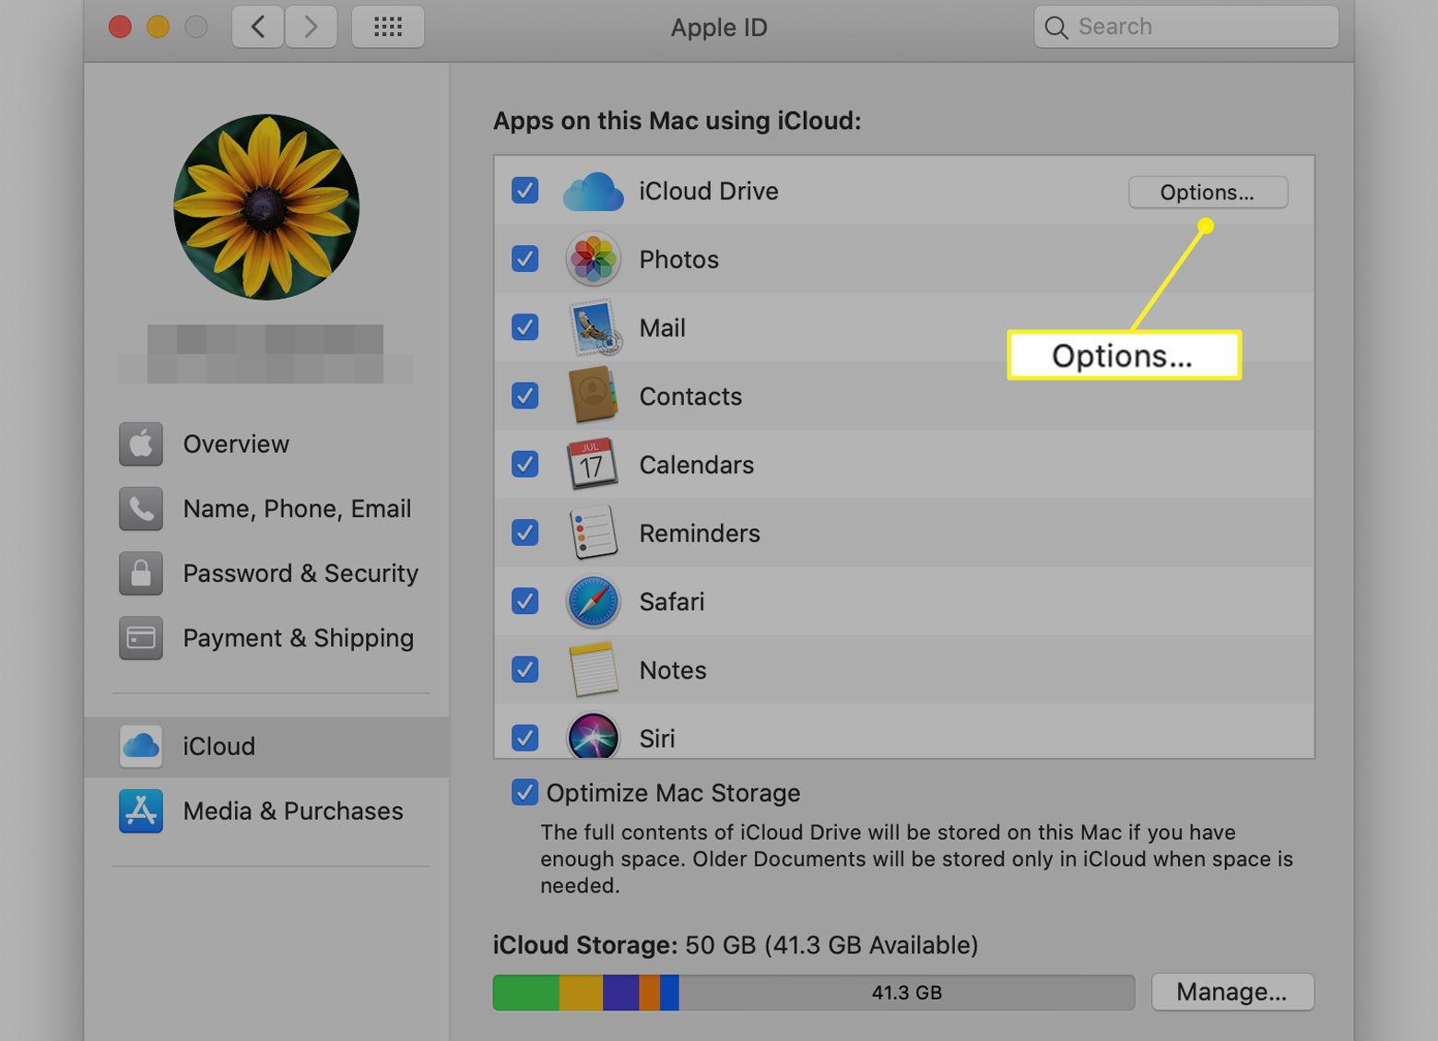Viewport: 1438px width, 1041px height.
Task: Click the lock icon for Password & Security
Action: point(141,574)
